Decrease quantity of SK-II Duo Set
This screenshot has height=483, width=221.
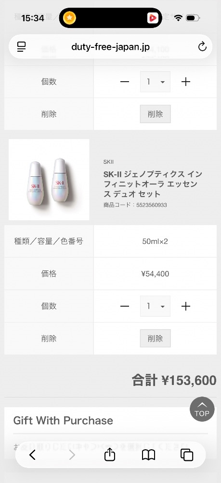click(125, 306)
